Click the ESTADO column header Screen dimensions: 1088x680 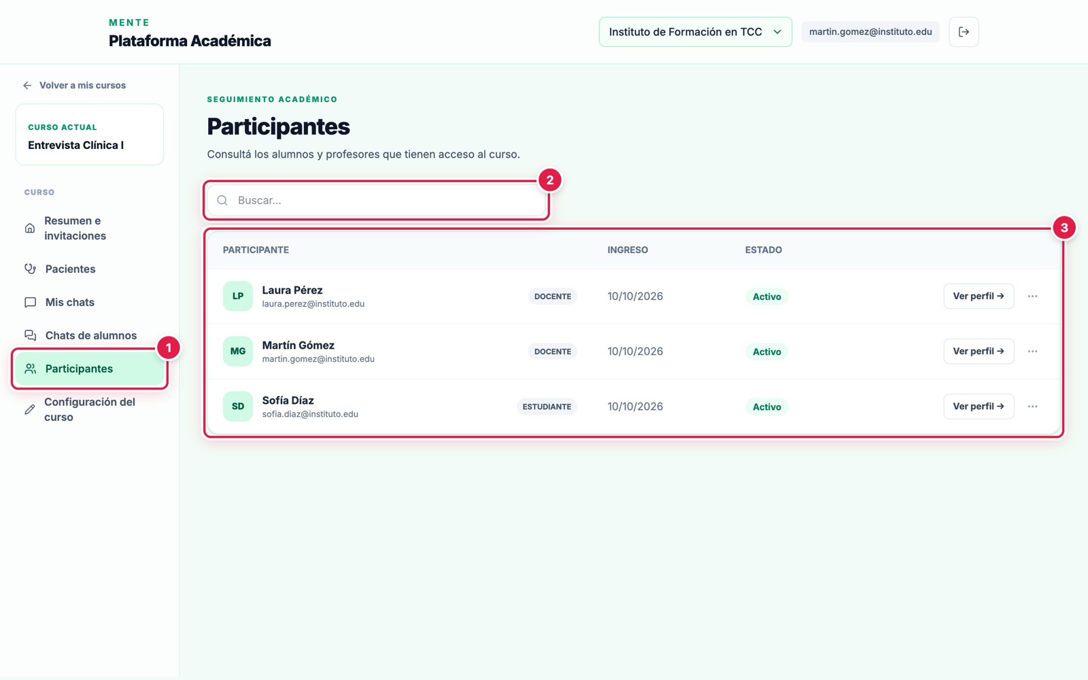763,250
